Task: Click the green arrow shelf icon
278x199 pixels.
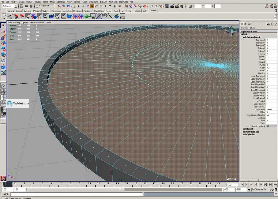Action: (x=87, y=16)
